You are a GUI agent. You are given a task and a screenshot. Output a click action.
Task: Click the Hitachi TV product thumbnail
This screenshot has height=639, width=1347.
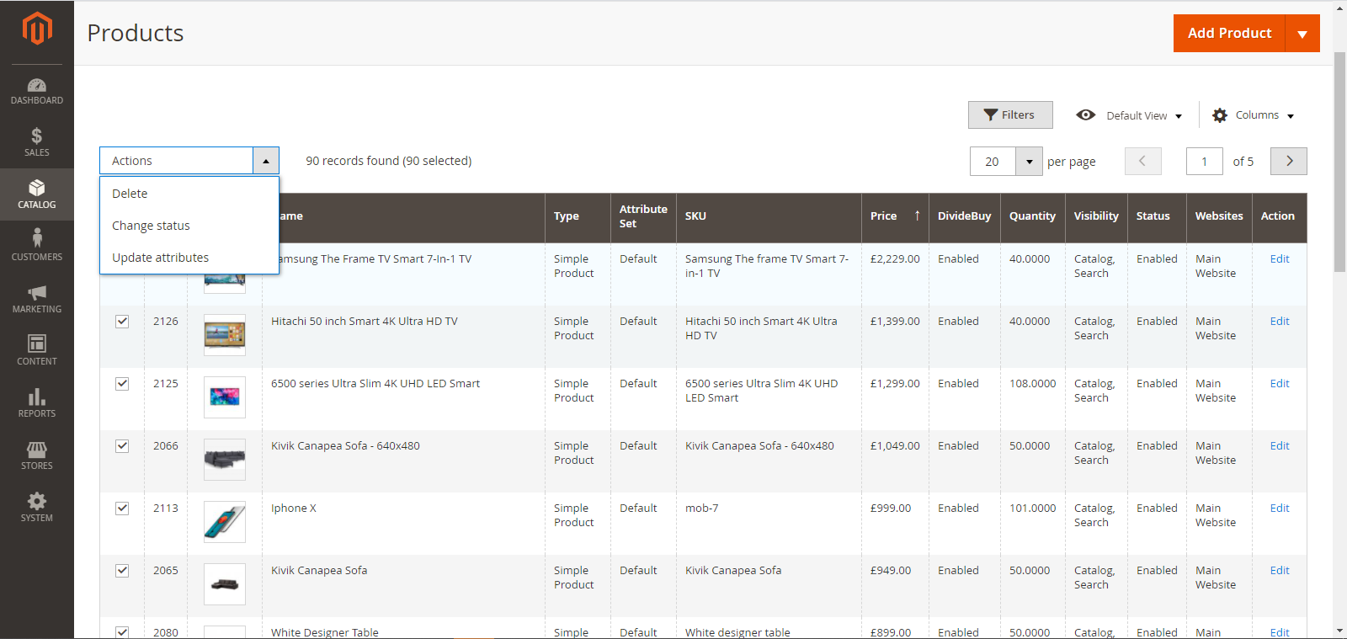[x=225, y=335]
